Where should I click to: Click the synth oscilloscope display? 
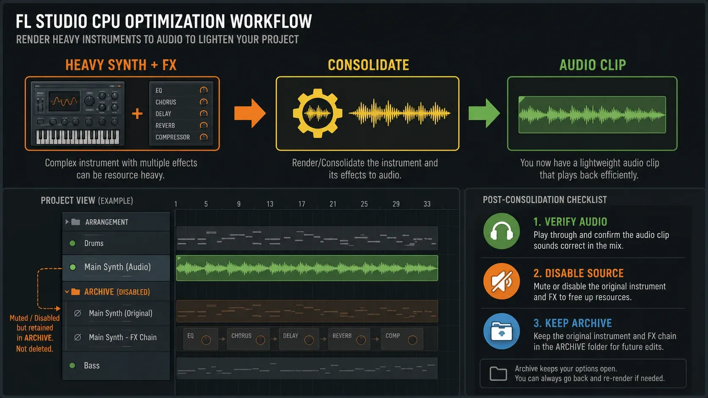tap(64, 101)
